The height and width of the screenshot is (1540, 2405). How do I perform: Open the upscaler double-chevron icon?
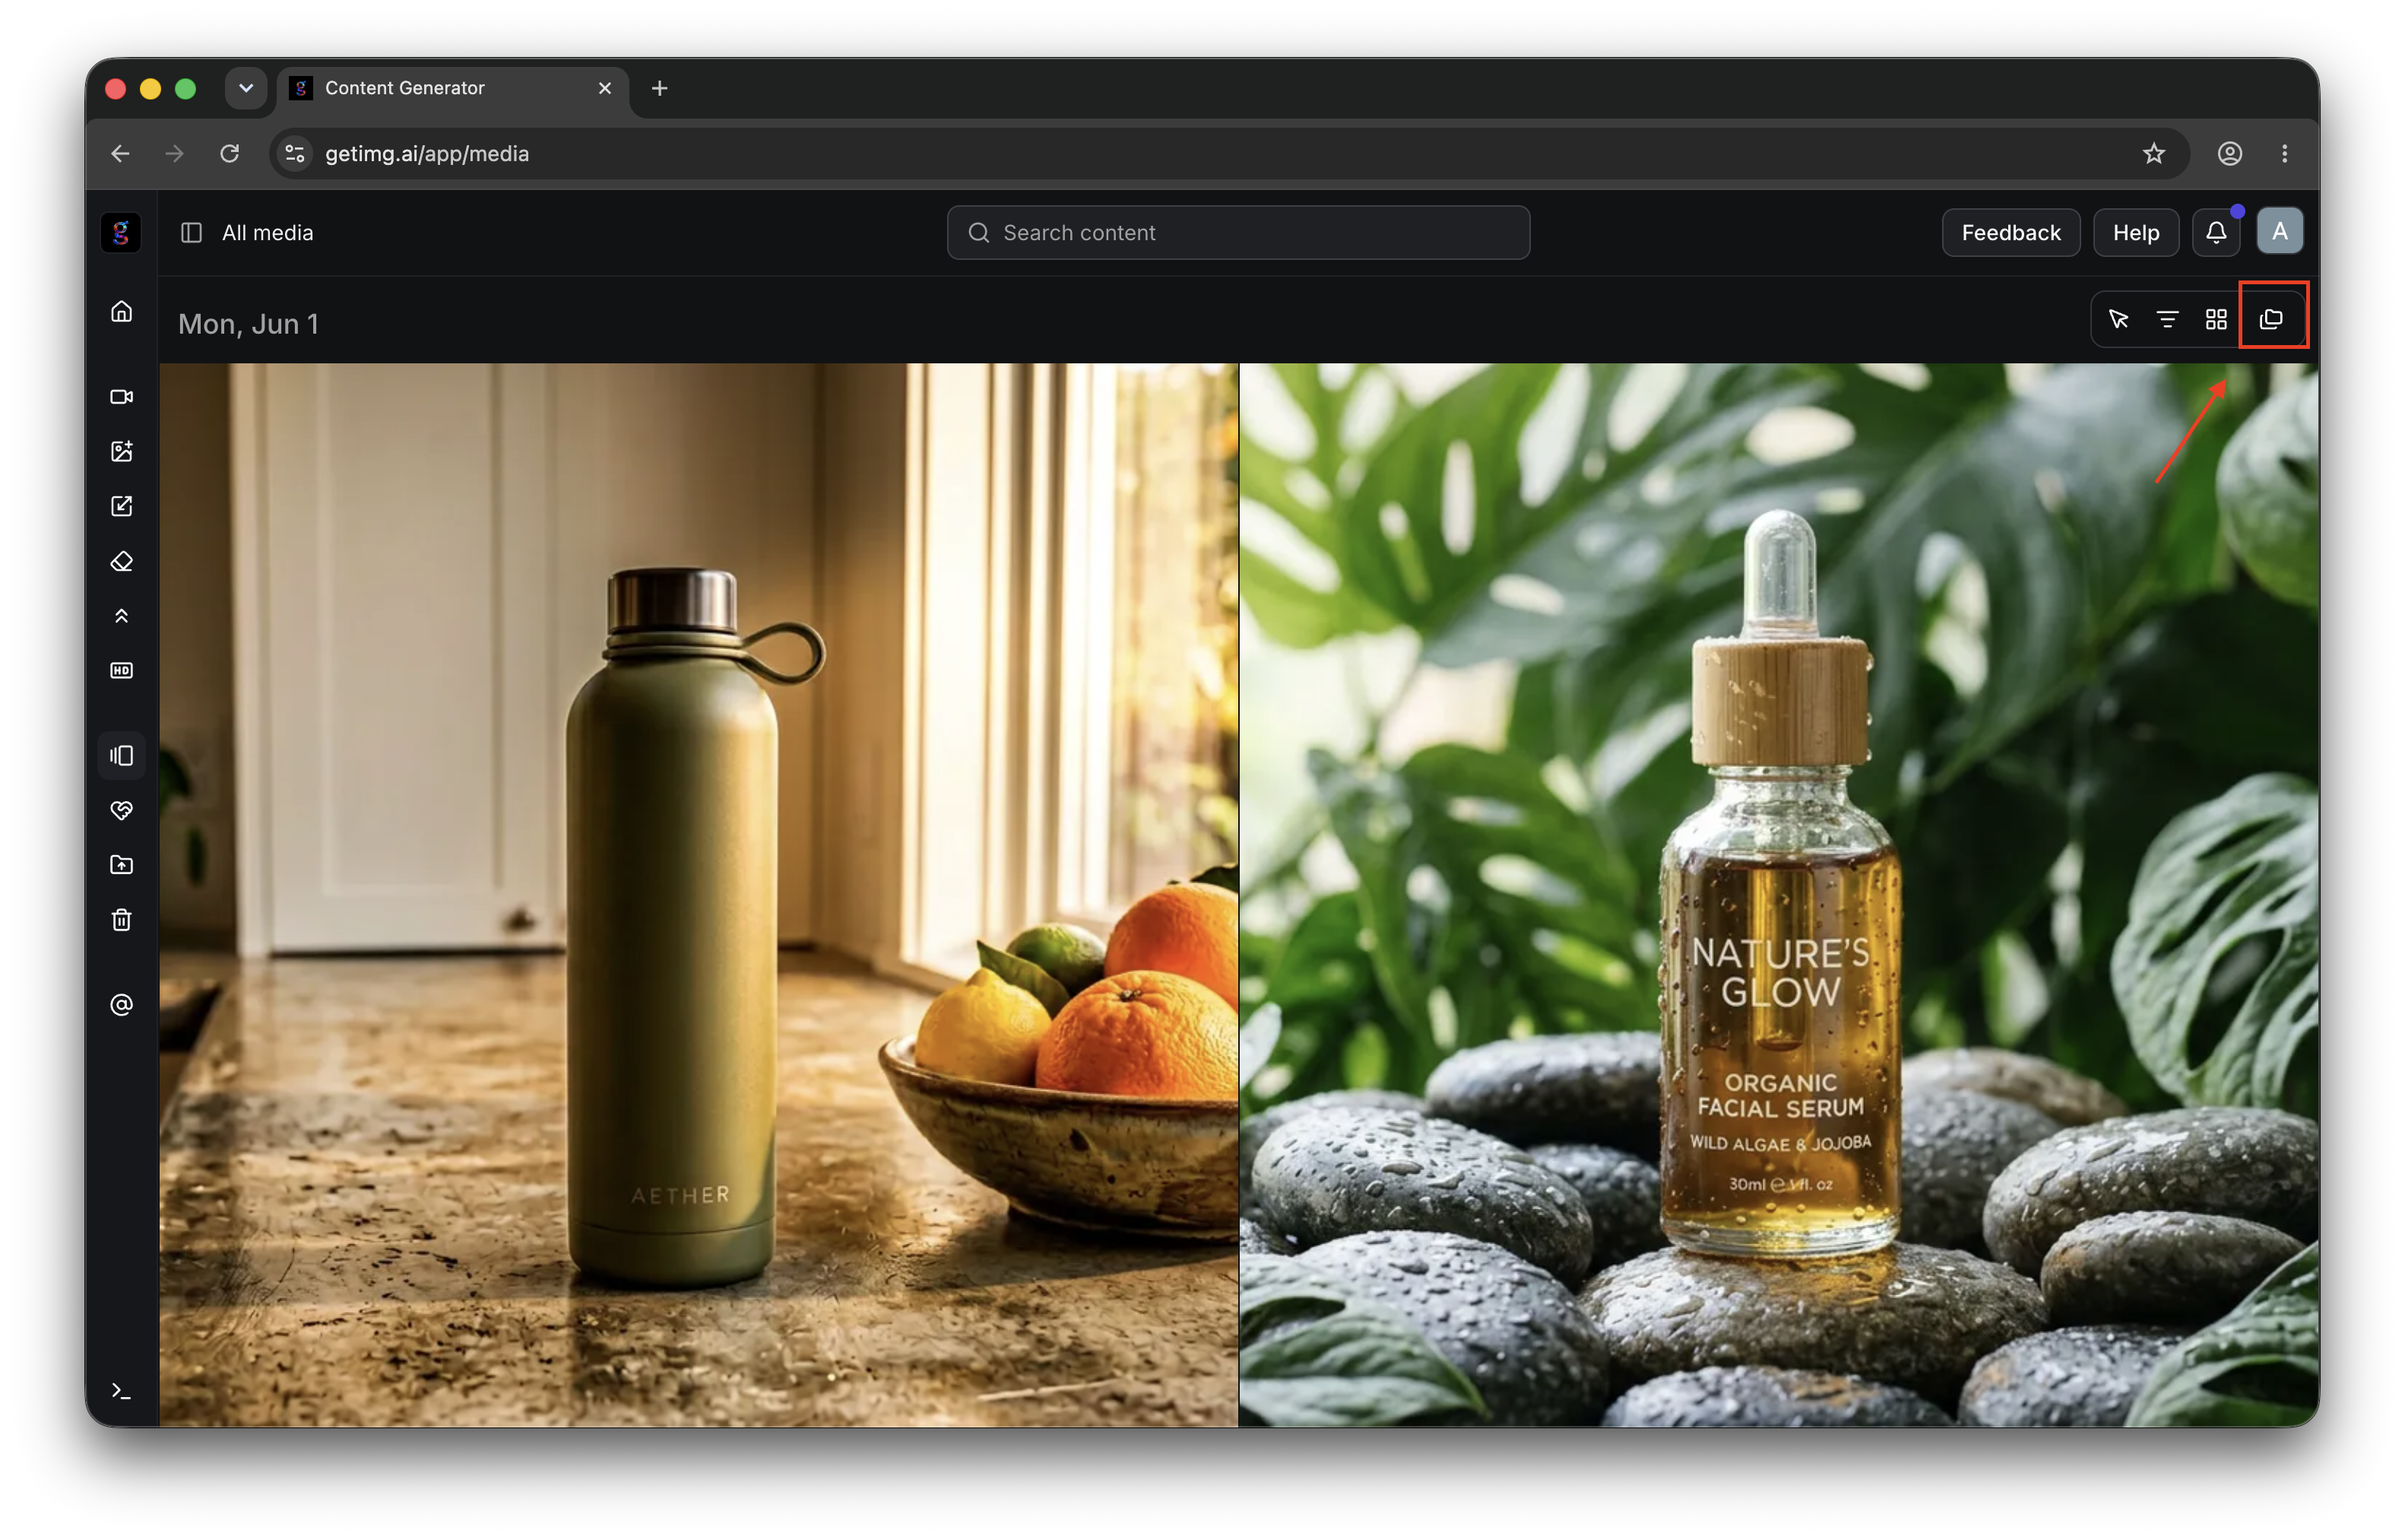(x=121, y=616)
